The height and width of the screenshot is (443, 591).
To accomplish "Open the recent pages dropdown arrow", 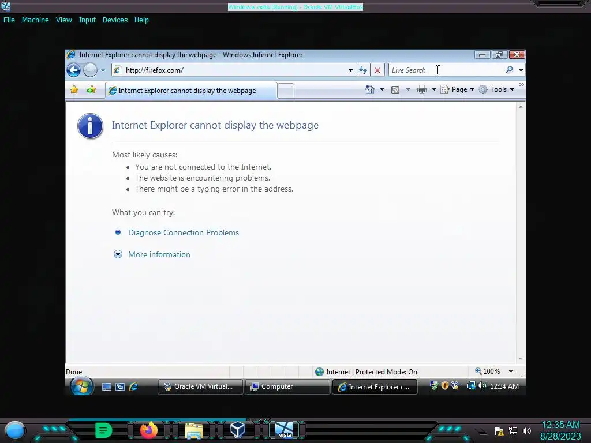I will (103, 70).
